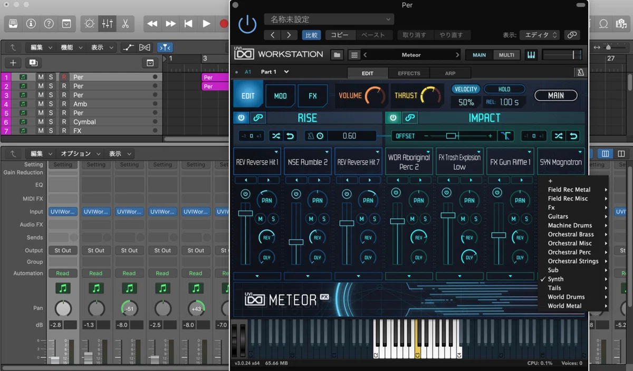Click the コピー copy button

(x=340, y=35)
